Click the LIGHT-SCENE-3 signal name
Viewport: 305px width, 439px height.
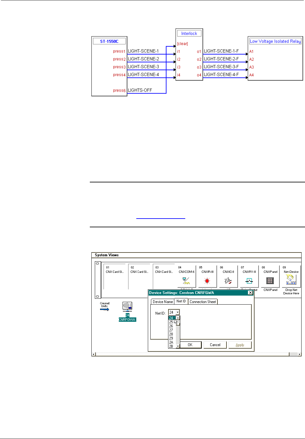coord(143,66)
